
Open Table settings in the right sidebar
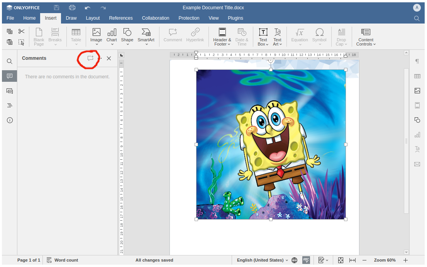point(417,76)
